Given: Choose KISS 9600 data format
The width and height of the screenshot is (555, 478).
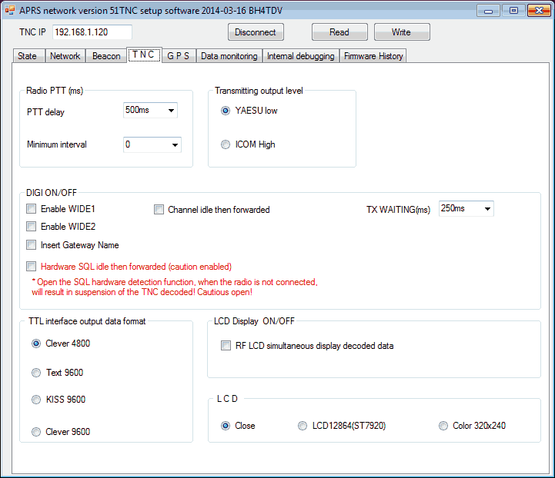Looking at the screenshot, I should [36, 400].
